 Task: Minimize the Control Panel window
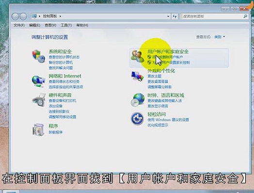[225, 9]
